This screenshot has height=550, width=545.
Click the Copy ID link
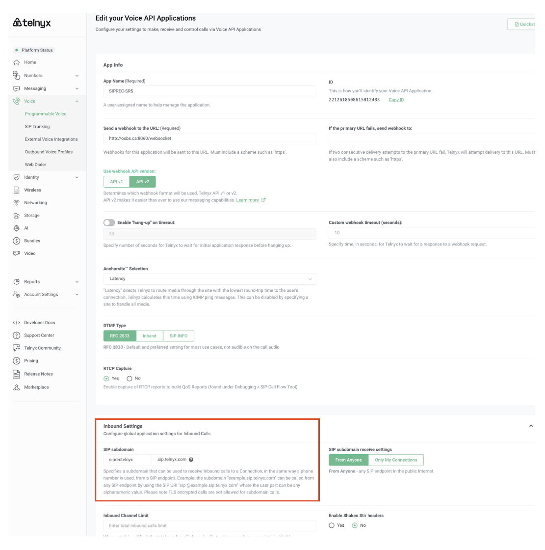[396, 100]
